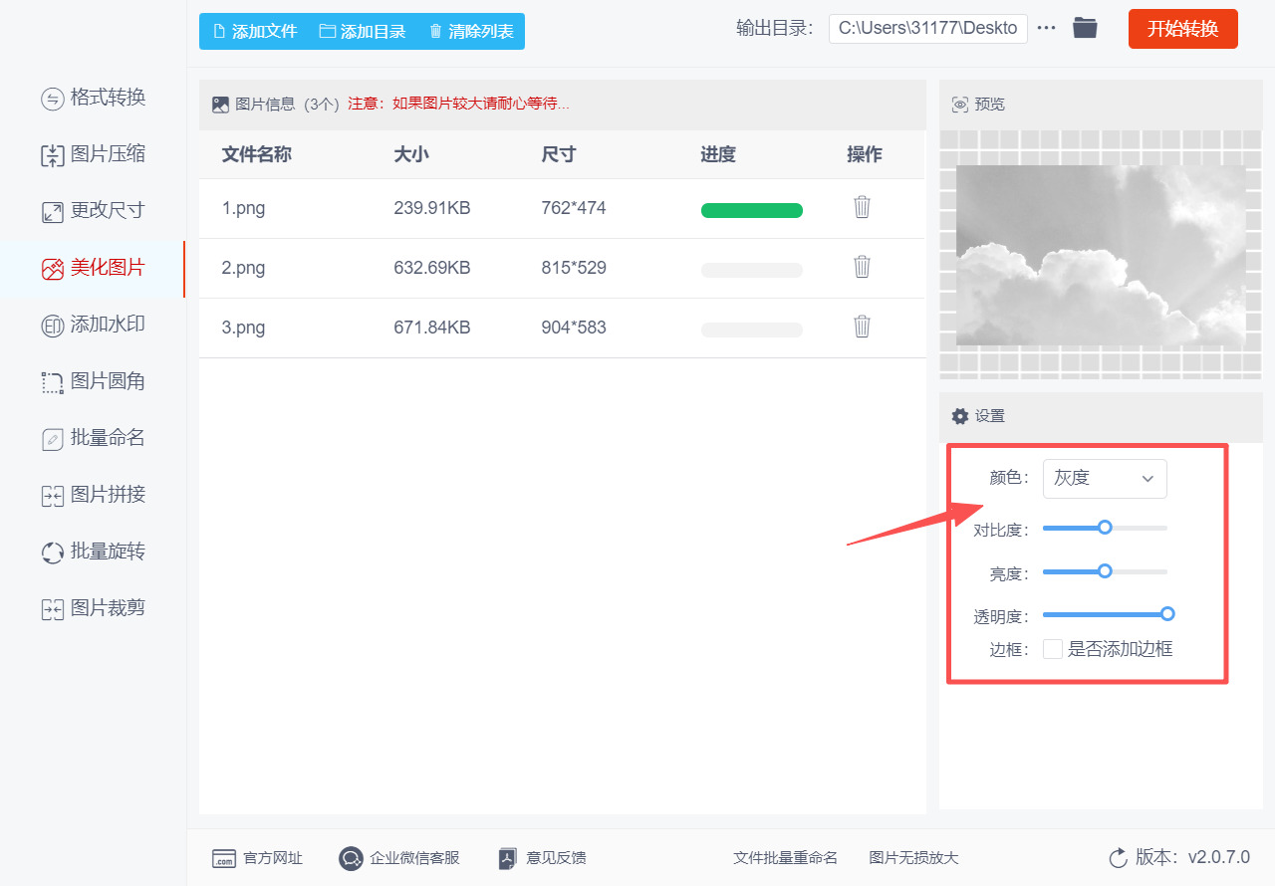Click the 1.png progress bar
The image size is (1275, 886).
[x=752, y=210]
